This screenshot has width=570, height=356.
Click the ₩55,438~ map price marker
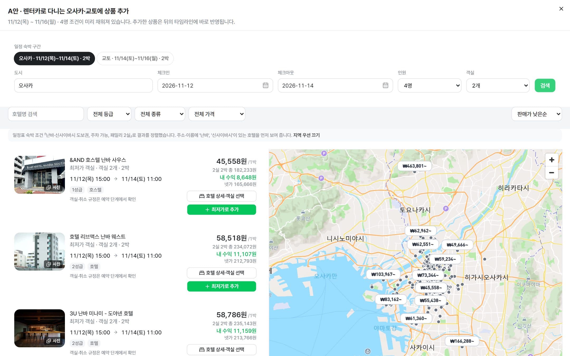tap(430, 300)
